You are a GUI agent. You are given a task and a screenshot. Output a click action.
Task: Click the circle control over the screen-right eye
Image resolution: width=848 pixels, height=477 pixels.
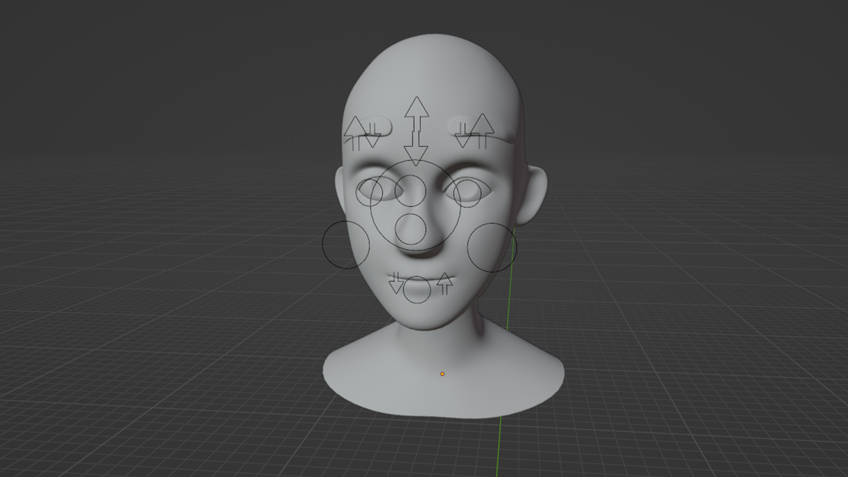click(467, 193)
